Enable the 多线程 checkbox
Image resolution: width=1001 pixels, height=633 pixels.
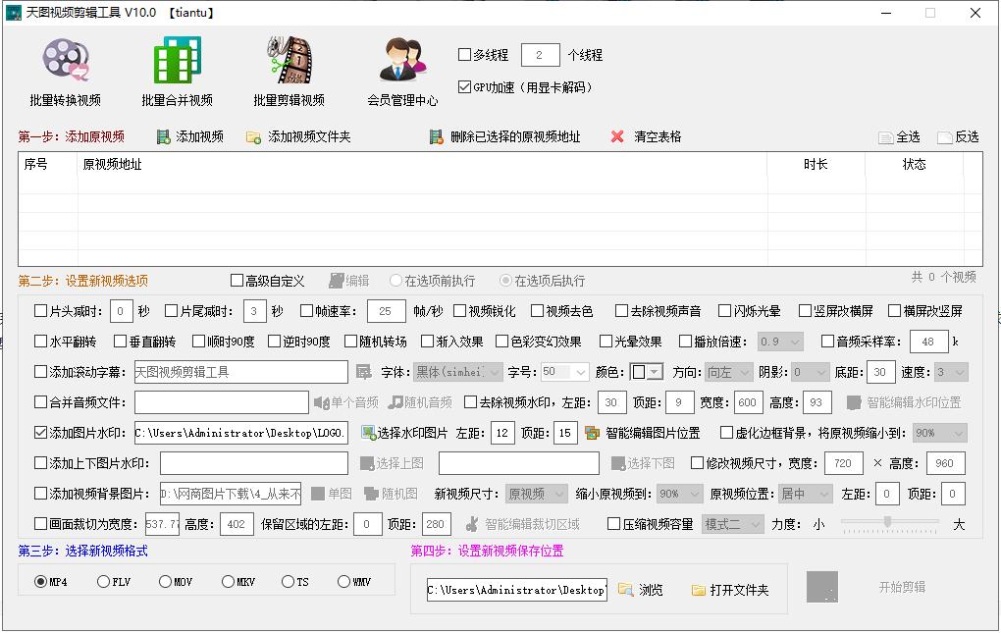(x=463, y=55)
